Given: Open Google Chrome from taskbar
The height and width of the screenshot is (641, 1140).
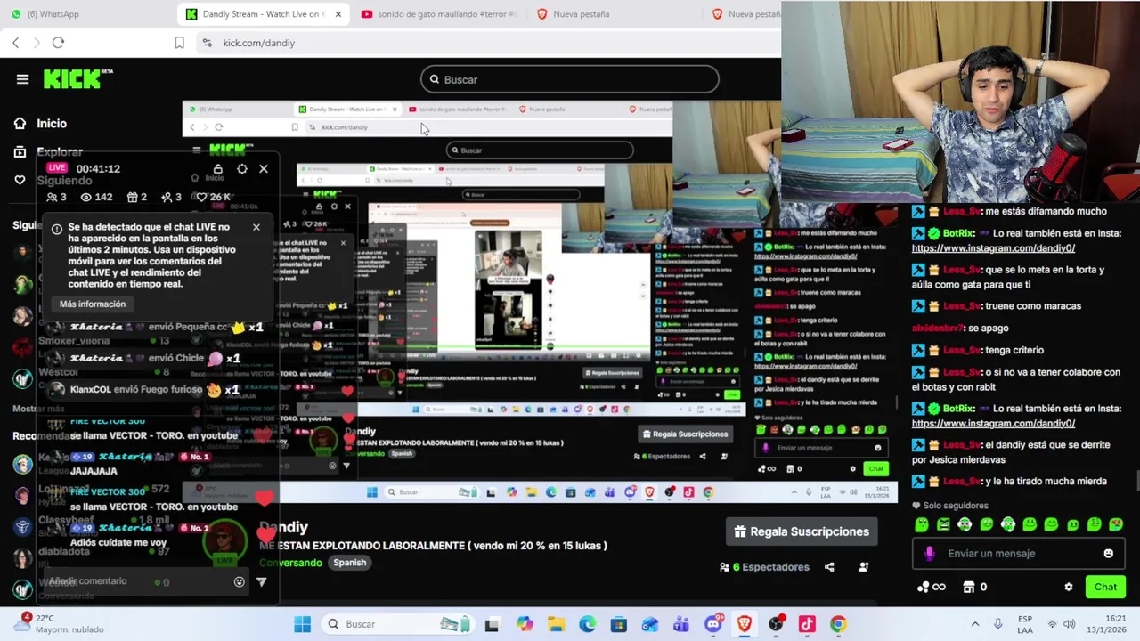Looking at the screenshot, I should tap(838, 624).
